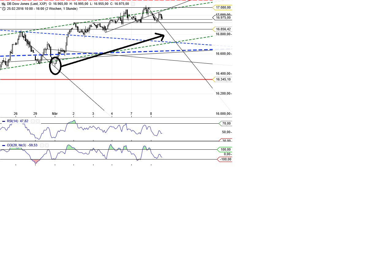Close the CCI(20, hlc3) indicator panel

(47, 145)
